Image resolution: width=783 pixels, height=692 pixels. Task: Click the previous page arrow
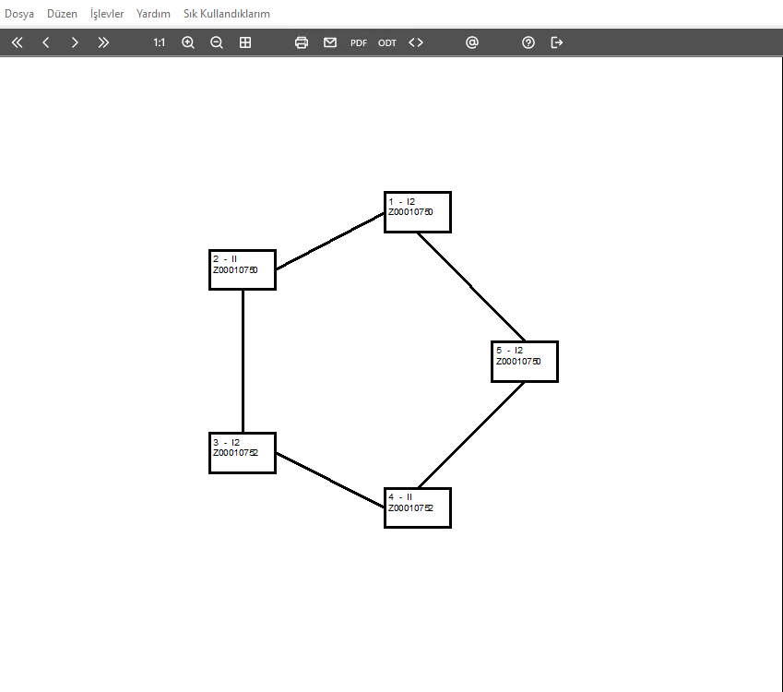point(45,42)
